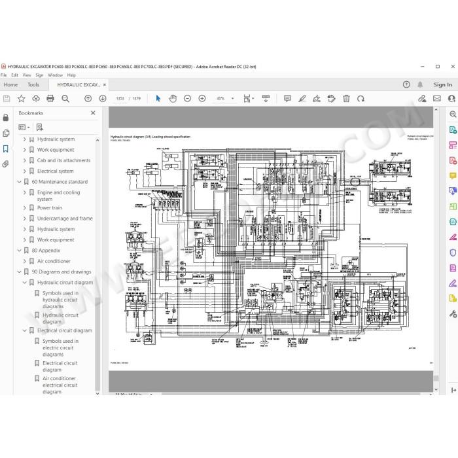Image resolution: width=458 pixels, height=458 pixels.
Task: Click the Stamp tool icon
Action: 332,99
